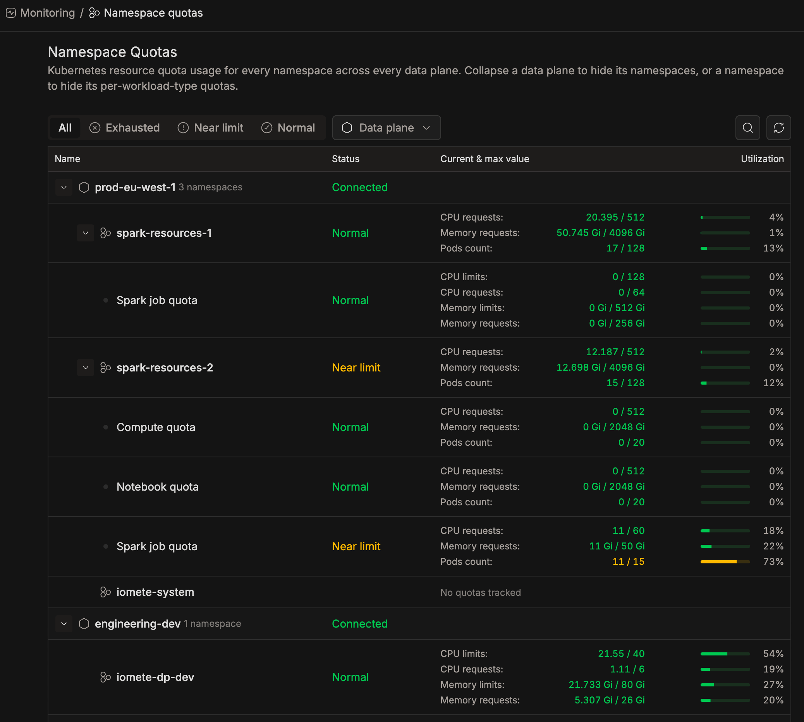
Task: Click the Current & max value header
Action: pyautogui.click(x=484, y=159)
